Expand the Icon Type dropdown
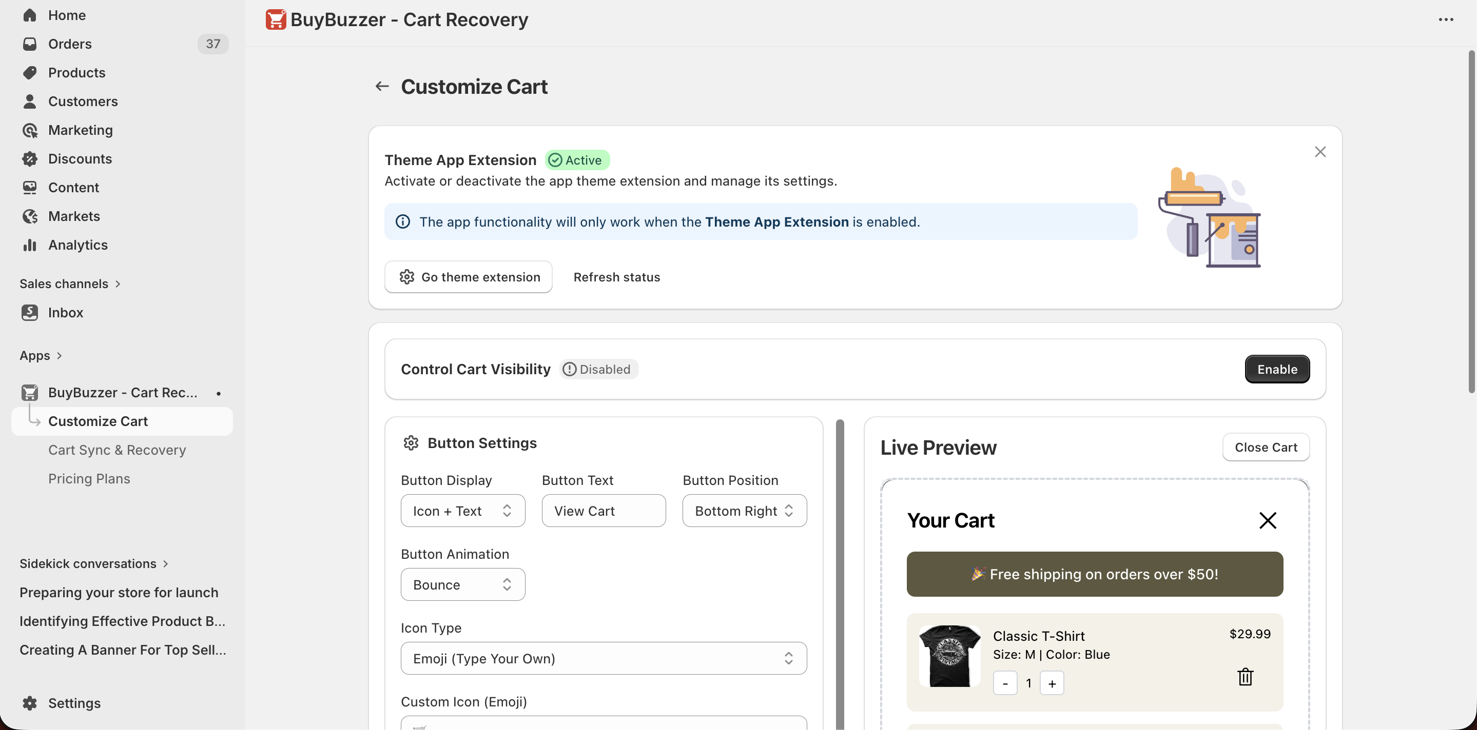1477x730 pixels. 603,658
